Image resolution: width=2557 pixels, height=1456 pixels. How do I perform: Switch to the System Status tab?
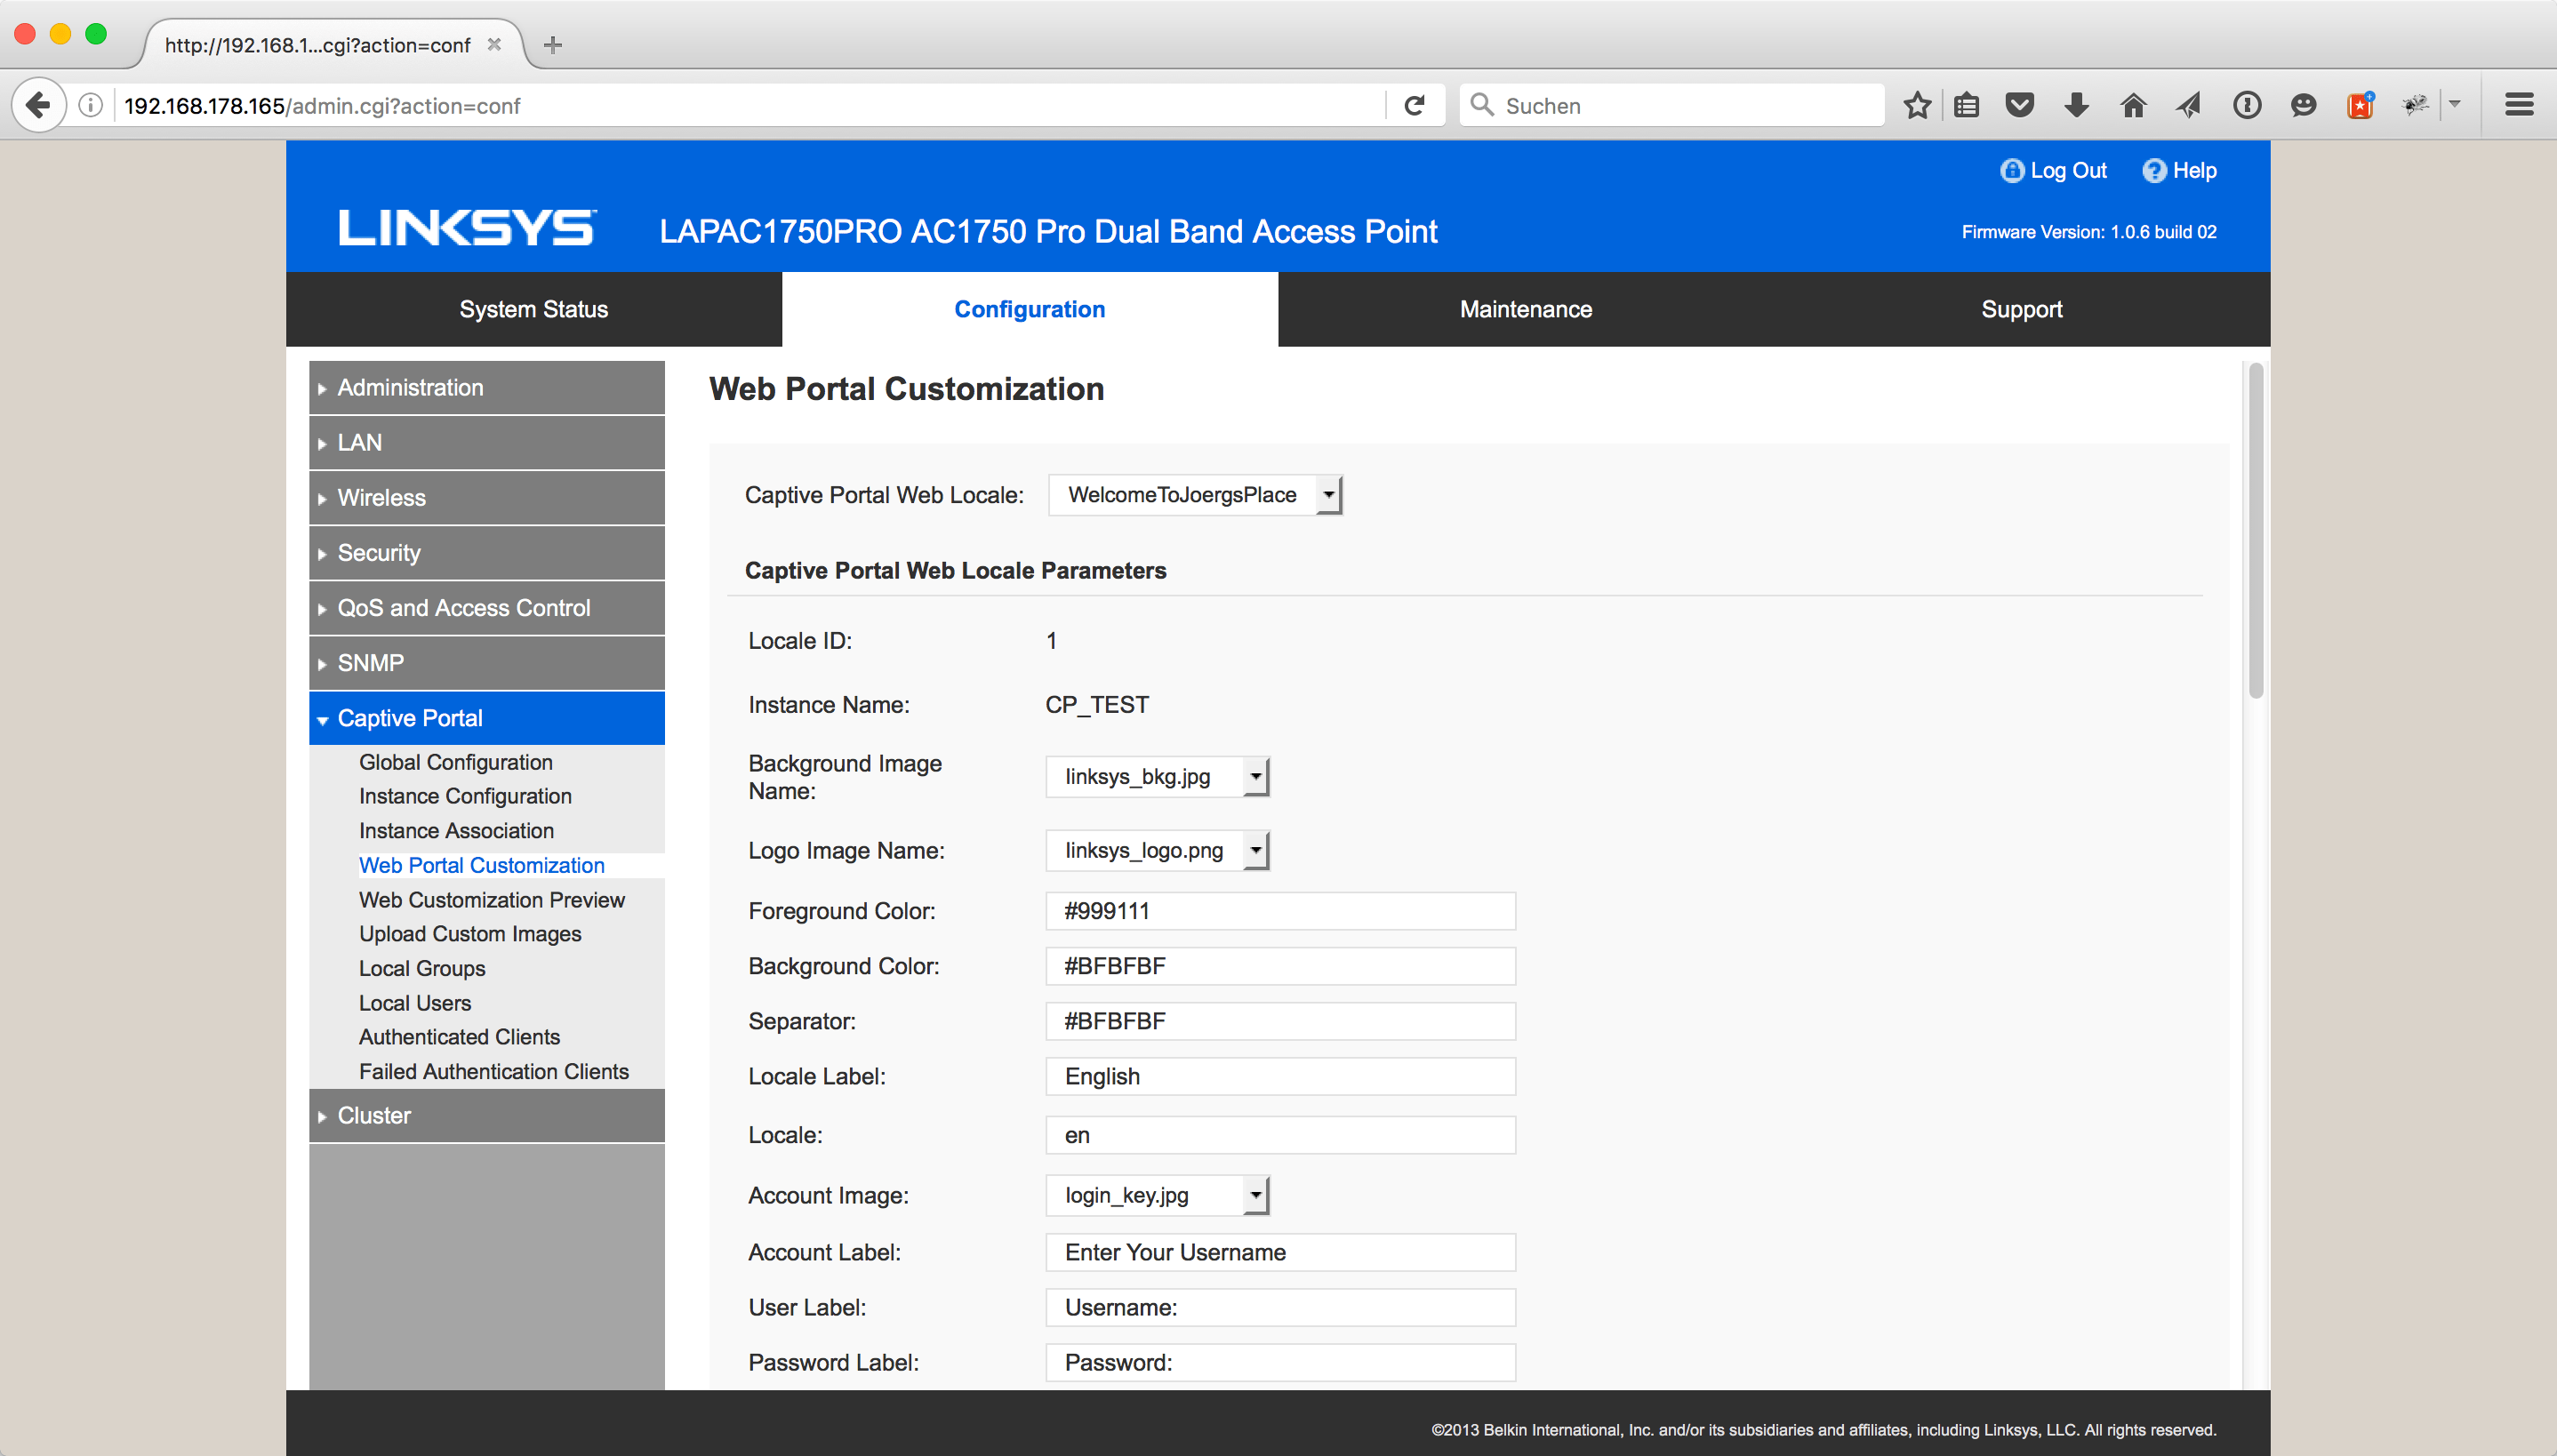pyautogui.click(x=534, y=310)
